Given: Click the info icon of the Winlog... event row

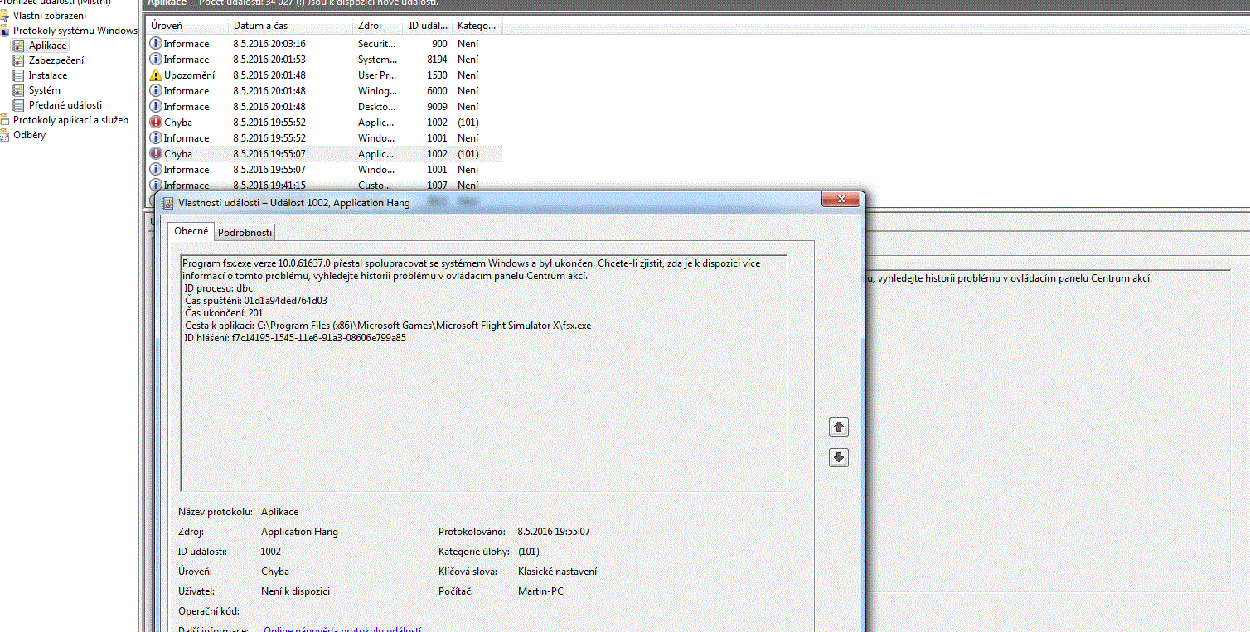Looking at the screenshot, I should coord(156,91).
